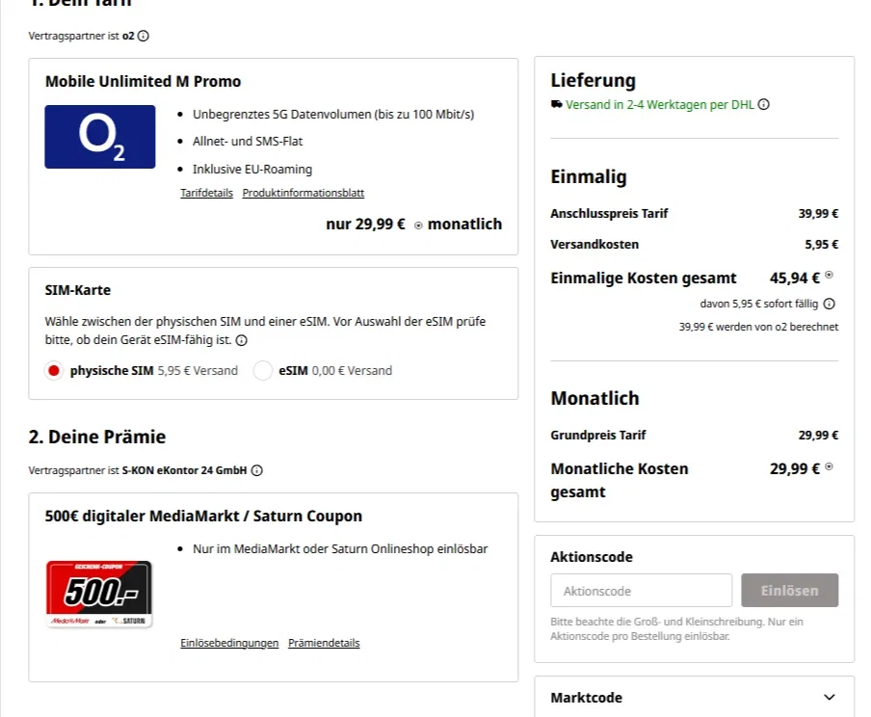871x717 pixels.
Task: Focus the Aktionscode input field
Action: click(x=641, y=591)
